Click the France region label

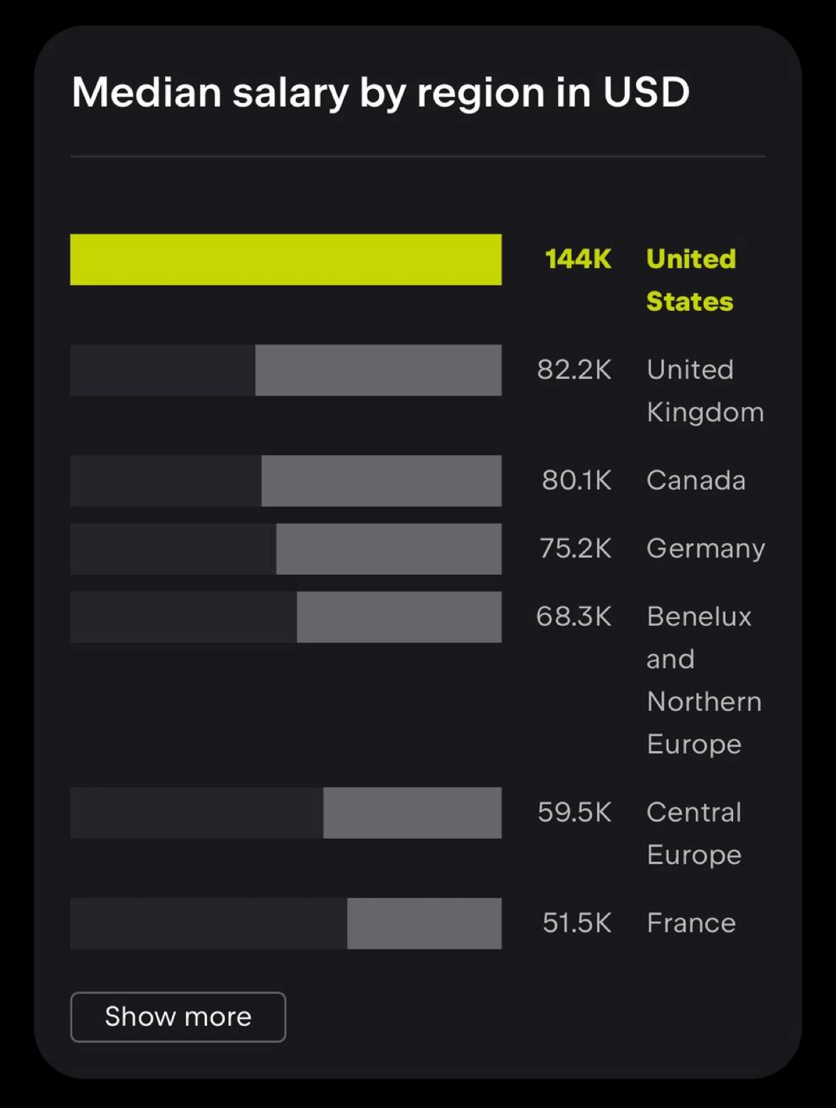(691, 923)
